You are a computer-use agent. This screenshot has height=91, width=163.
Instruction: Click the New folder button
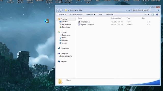[x=110, y=15]
